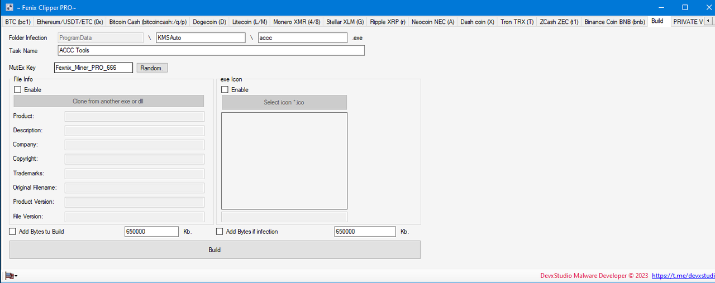Select the Build tab
Image resolution: width=715 pixels, height=283 pixels.
click(x=657, y=21)
